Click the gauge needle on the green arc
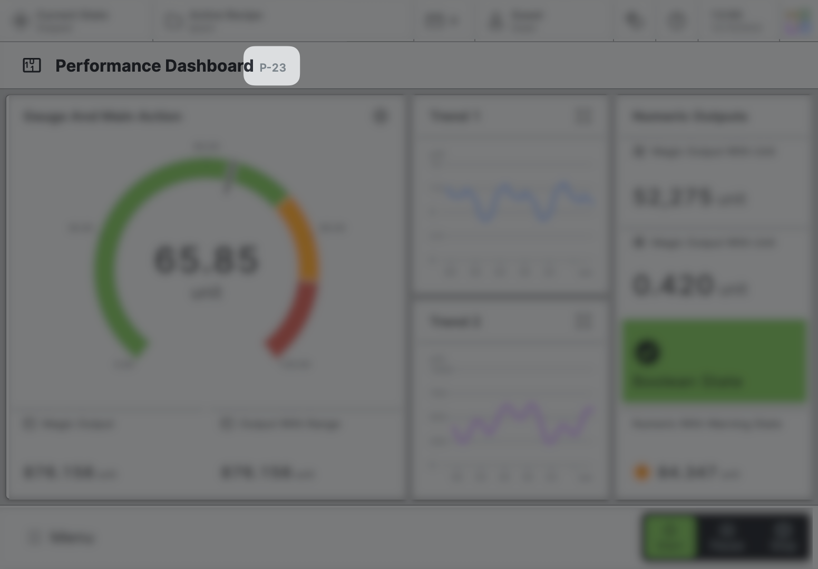The image size is (818, 569). point(229,177)
